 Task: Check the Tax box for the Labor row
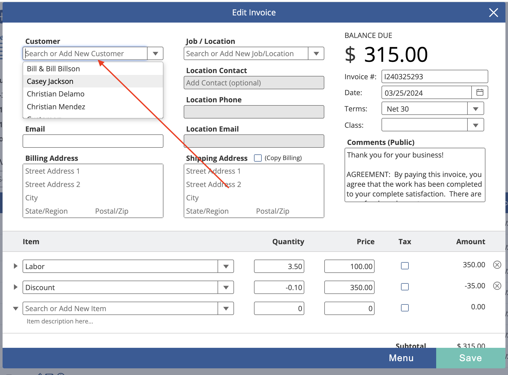click(405, 266)
